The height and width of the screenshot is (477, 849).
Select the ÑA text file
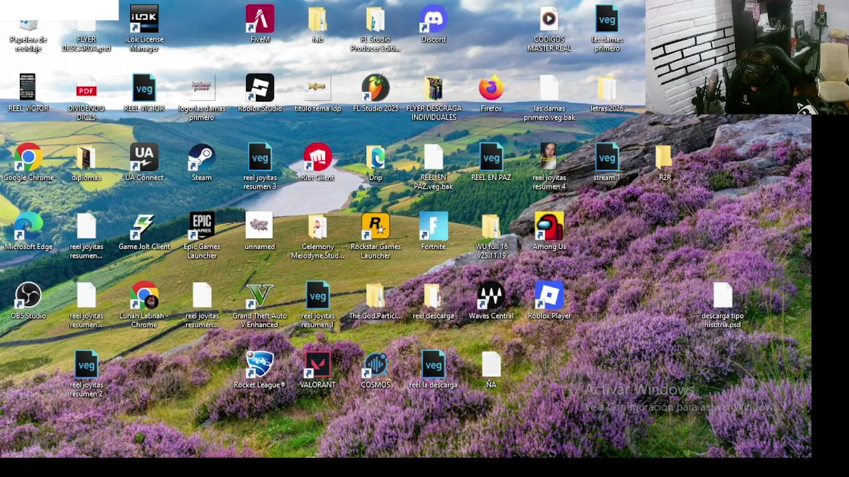(x=491, y=364)
